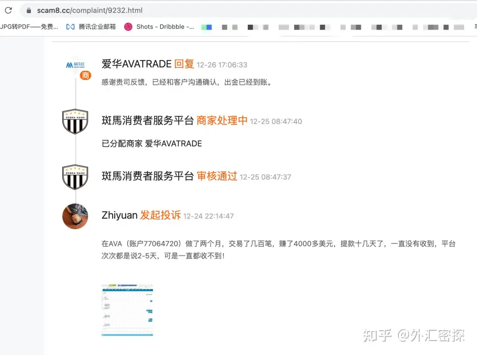Click 斑馬消费者服务平台 name beside 审核通过
Screen dimensions: 477x355
point(148,176)
